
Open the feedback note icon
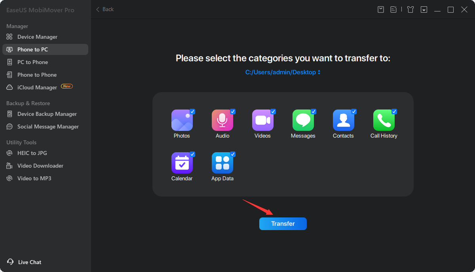pyautogui.click(x=393, y=9)
